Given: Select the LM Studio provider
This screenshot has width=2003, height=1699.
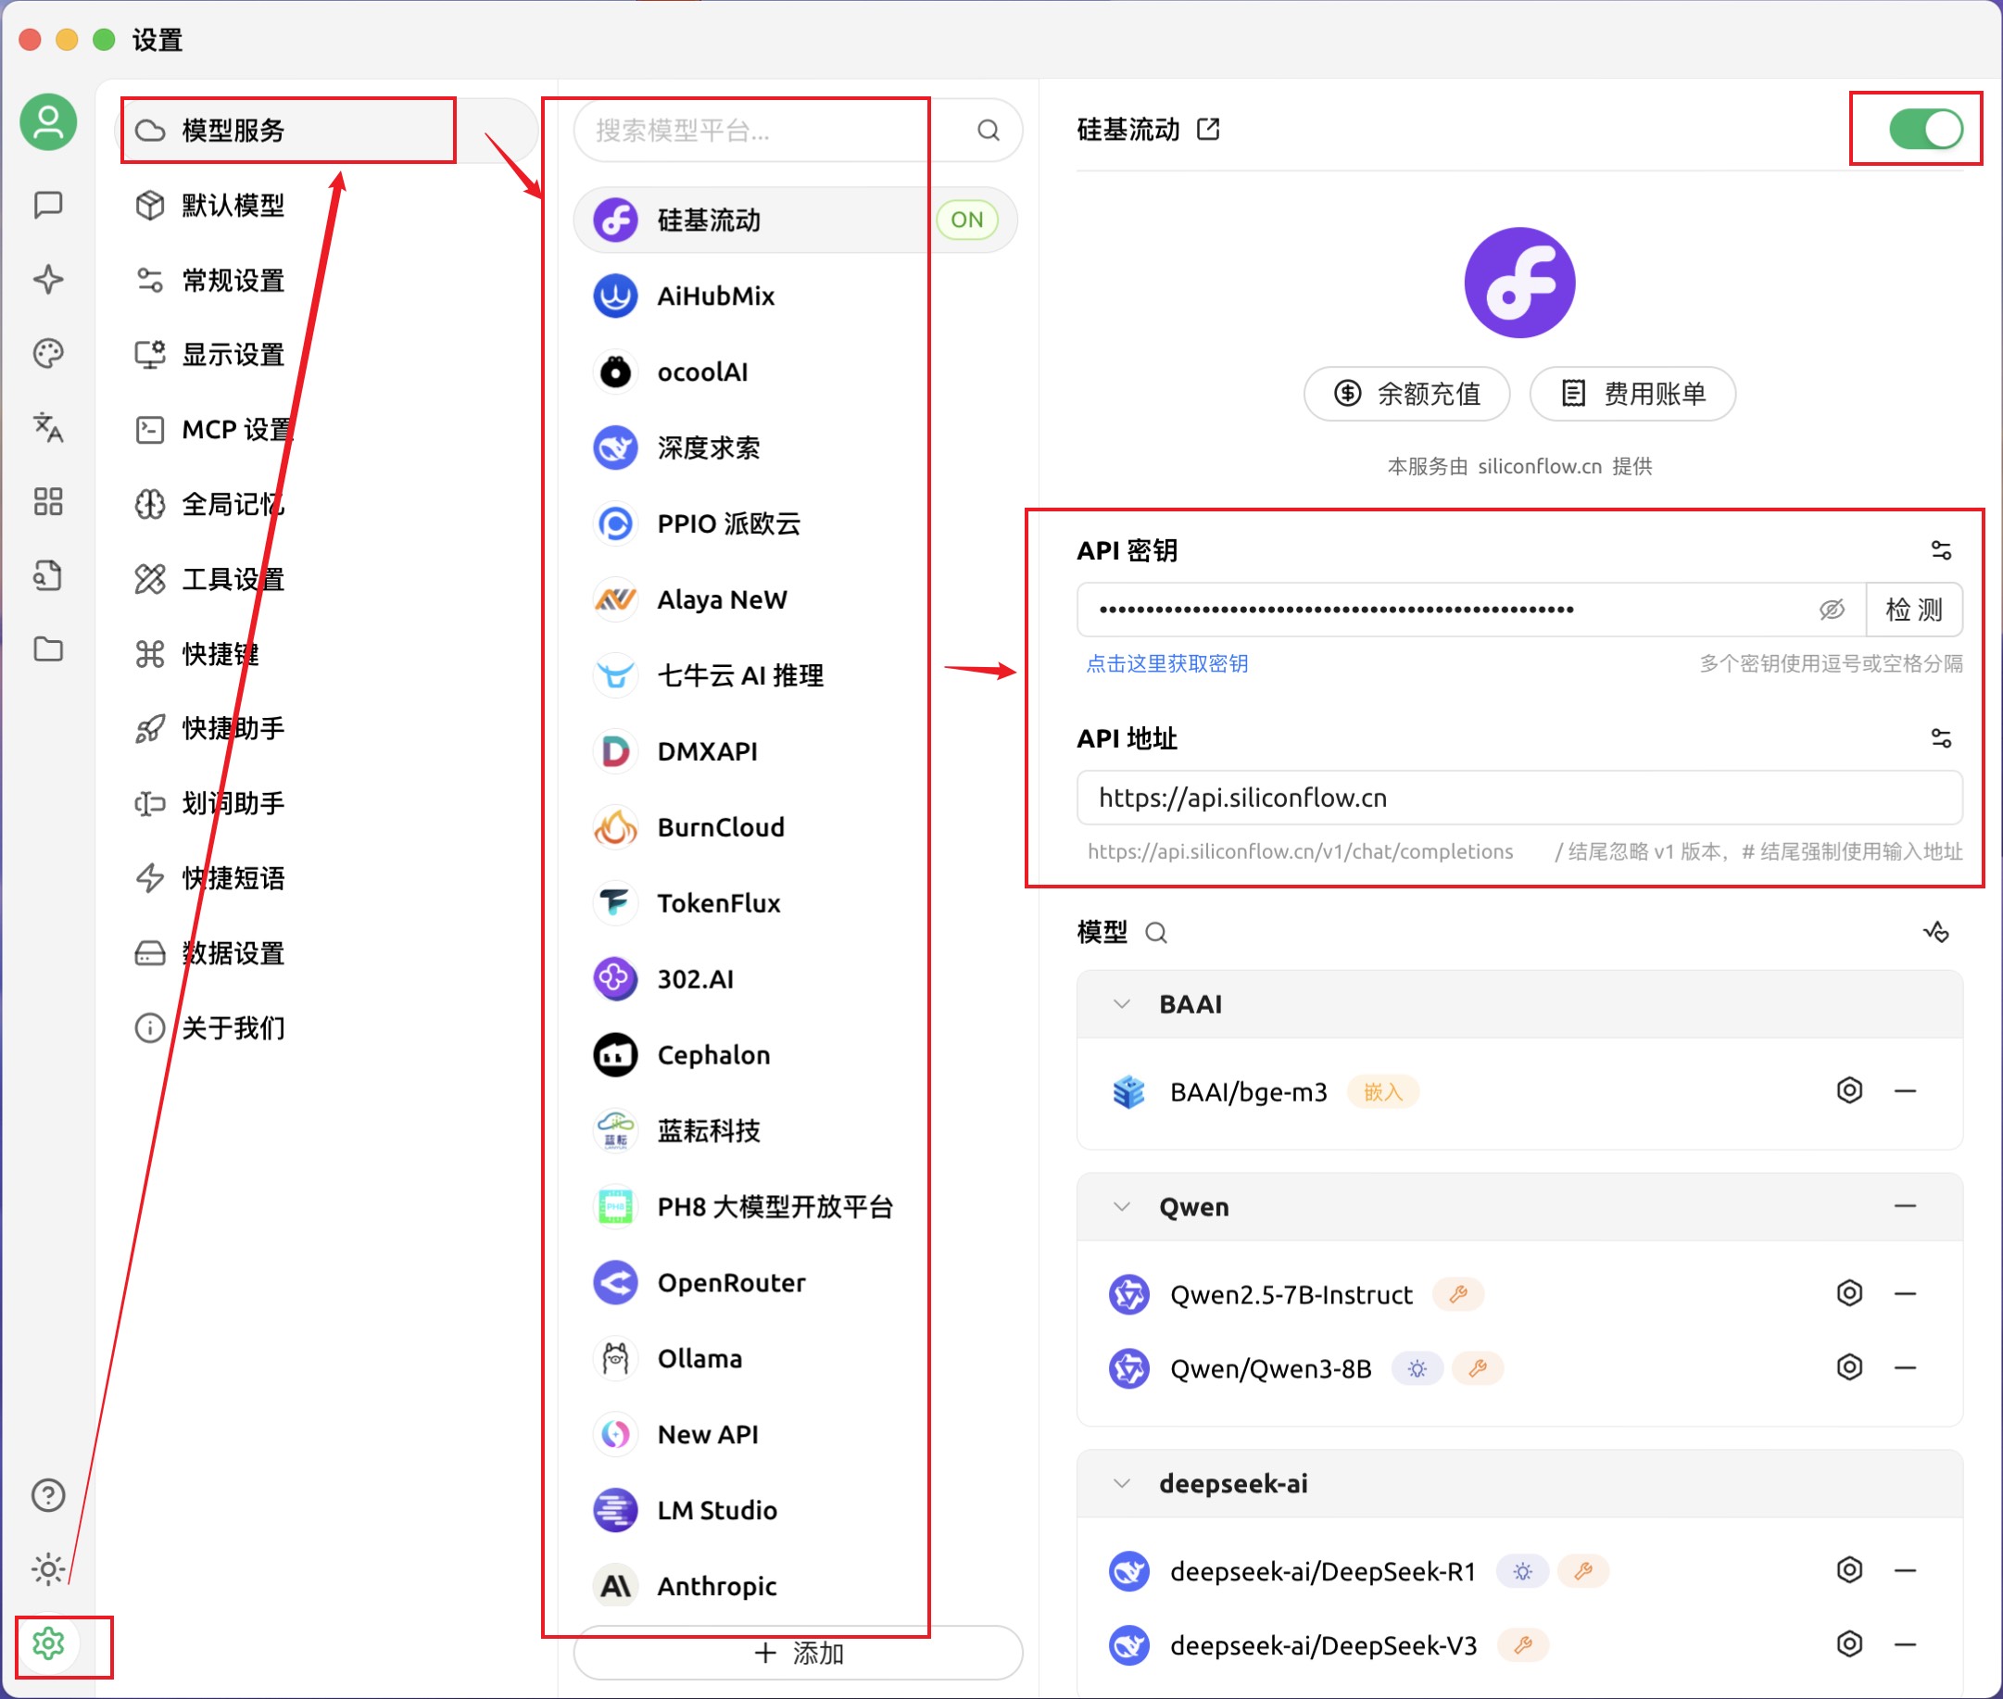Looking at the screenshot, I should click(x=796, y=1510).
